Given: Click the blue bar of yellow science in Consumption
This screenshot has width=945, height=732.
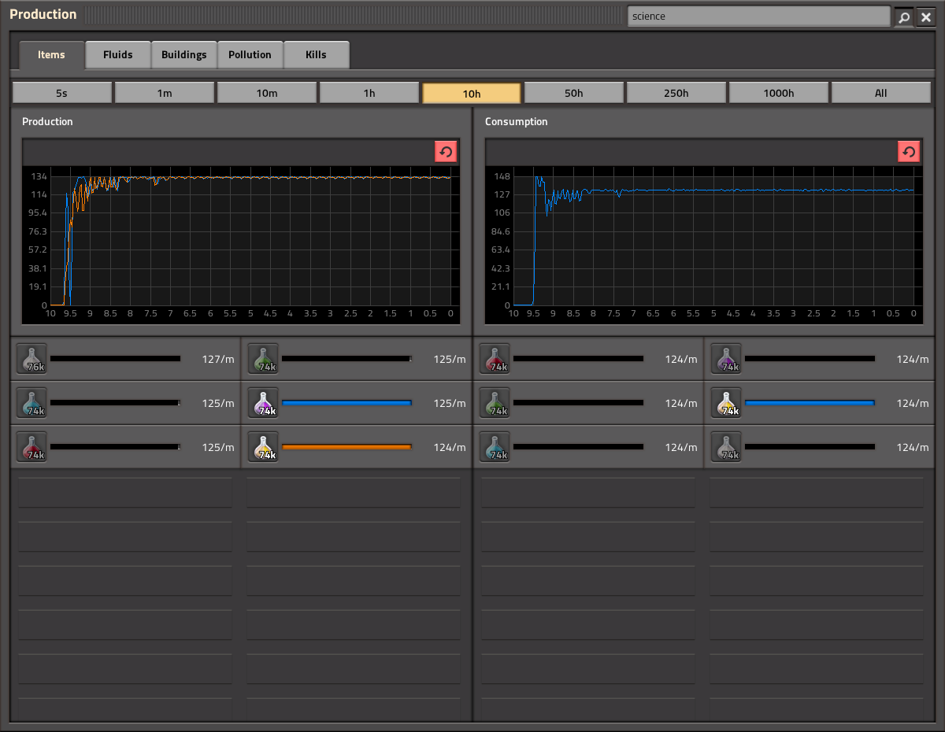Looking at the screenshot, I should [x=810, y=403].
